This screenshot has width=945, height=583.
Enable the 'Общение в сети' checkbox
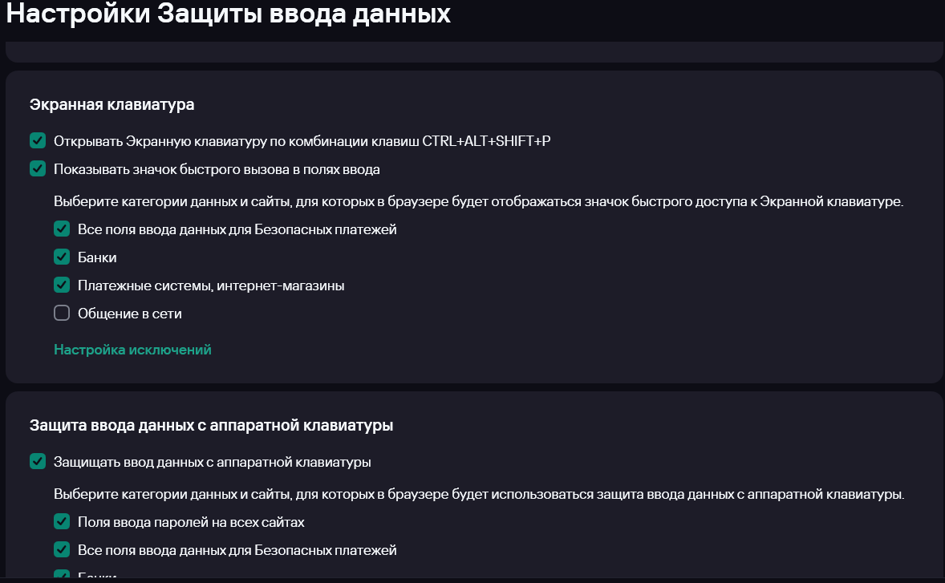click(62, 314)
